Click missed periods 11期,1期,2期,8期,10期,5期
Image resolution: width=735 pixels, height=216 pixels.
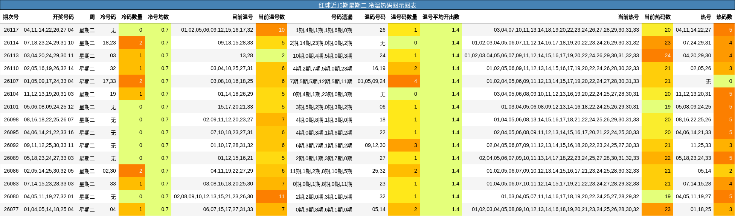click(321, 171)
